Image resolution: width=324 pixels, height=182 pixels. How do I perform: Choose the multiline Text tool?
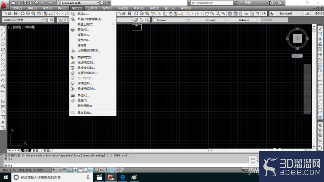tap(3, 122)
